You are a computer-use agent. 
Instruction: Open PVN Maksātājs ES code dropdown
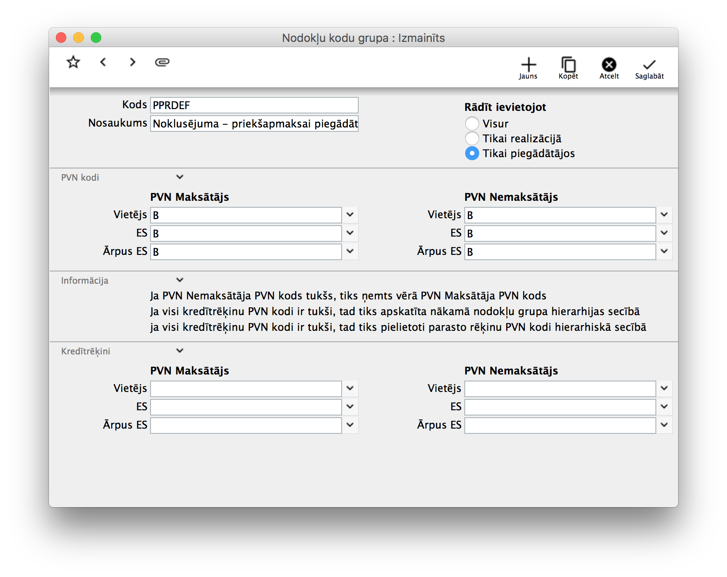coord(350,233)
